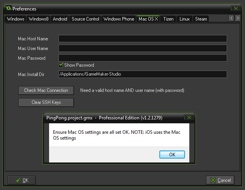Go to the Source Control tab
The image size is (245, 190).
click(x=85, y=19)
